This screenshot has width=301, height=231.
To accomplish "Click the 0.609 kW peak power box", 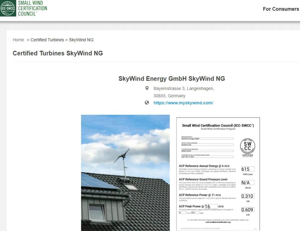I will pos(248,210).
